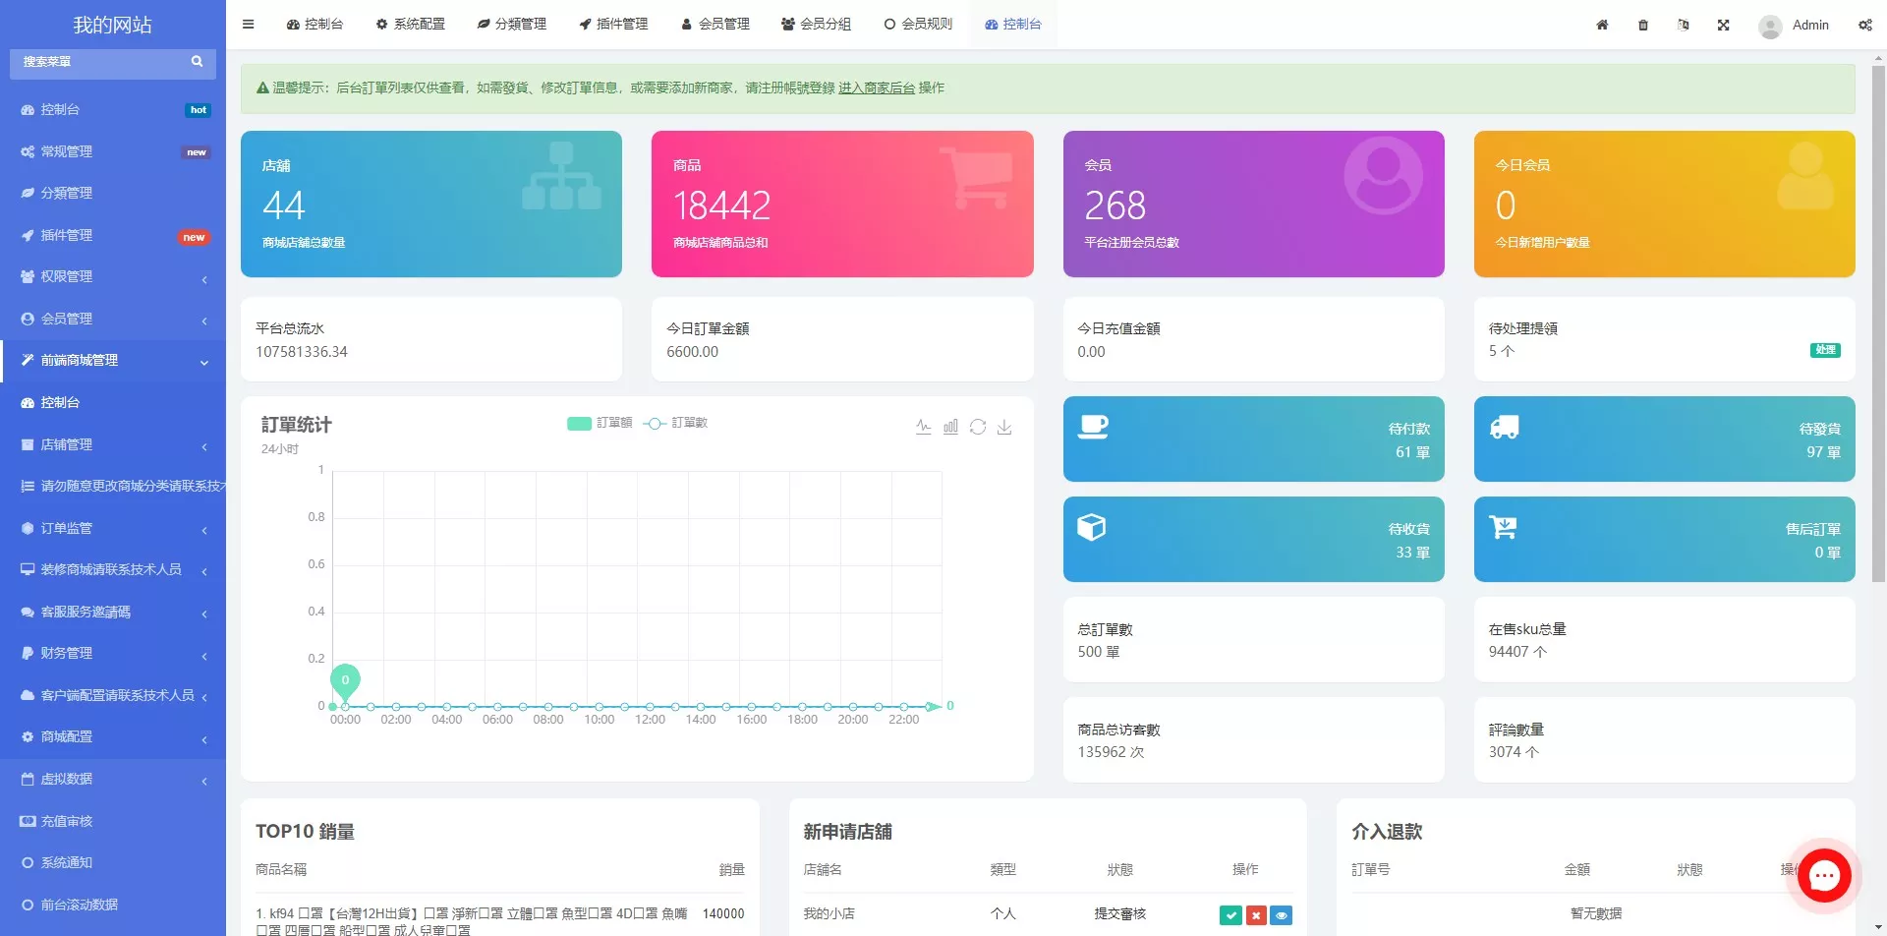Refresh the order statistics chart
The image size is (1887, 936).
977,427
